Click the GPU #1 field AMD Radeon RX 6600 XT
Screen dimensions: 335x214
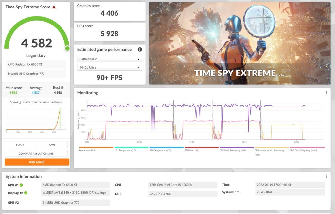coord(76,185)
